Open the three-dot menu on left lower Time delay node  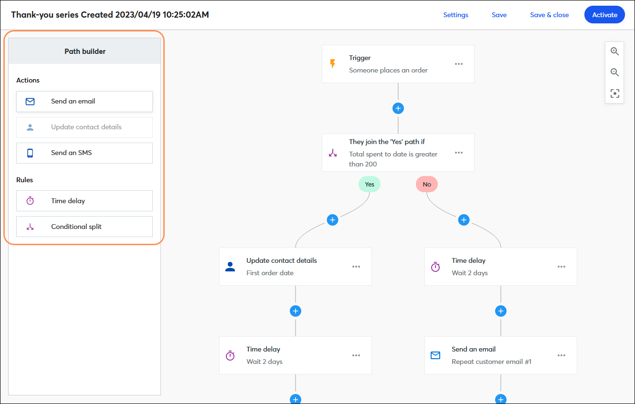356,355
